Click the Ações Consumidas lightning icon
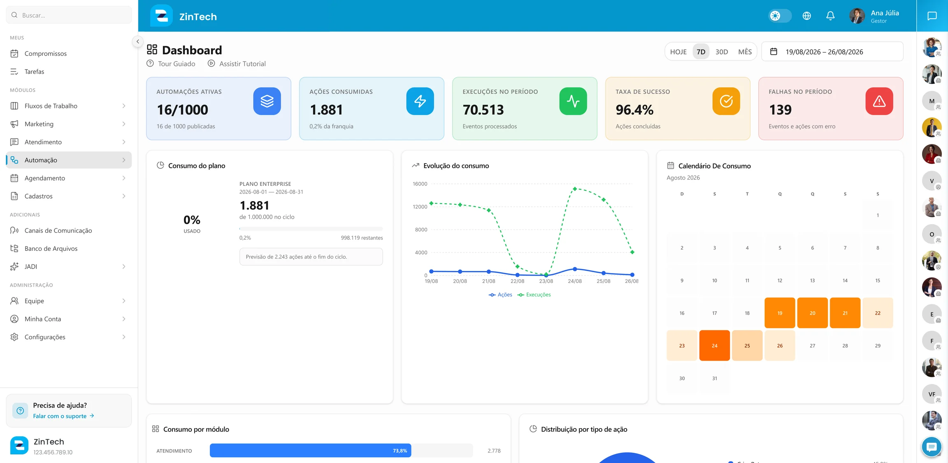 [x=420, y=101]
